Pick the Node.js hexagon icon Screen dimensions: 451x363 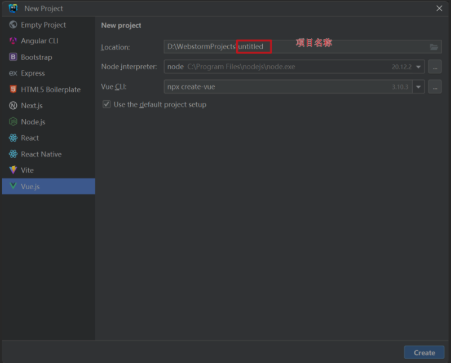coord(13,122)
